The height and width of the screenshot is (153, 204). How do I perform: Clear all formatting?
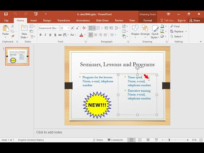coord(84,28)
